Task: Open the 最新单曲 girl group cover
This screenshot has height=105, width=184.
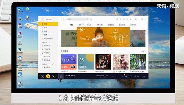Action: point(103,62)
